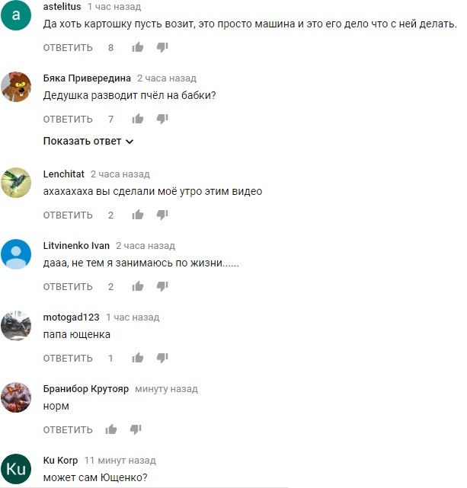Open the motogad123 username link
This screenshot has width=467, height=488.
coord(72,317)
